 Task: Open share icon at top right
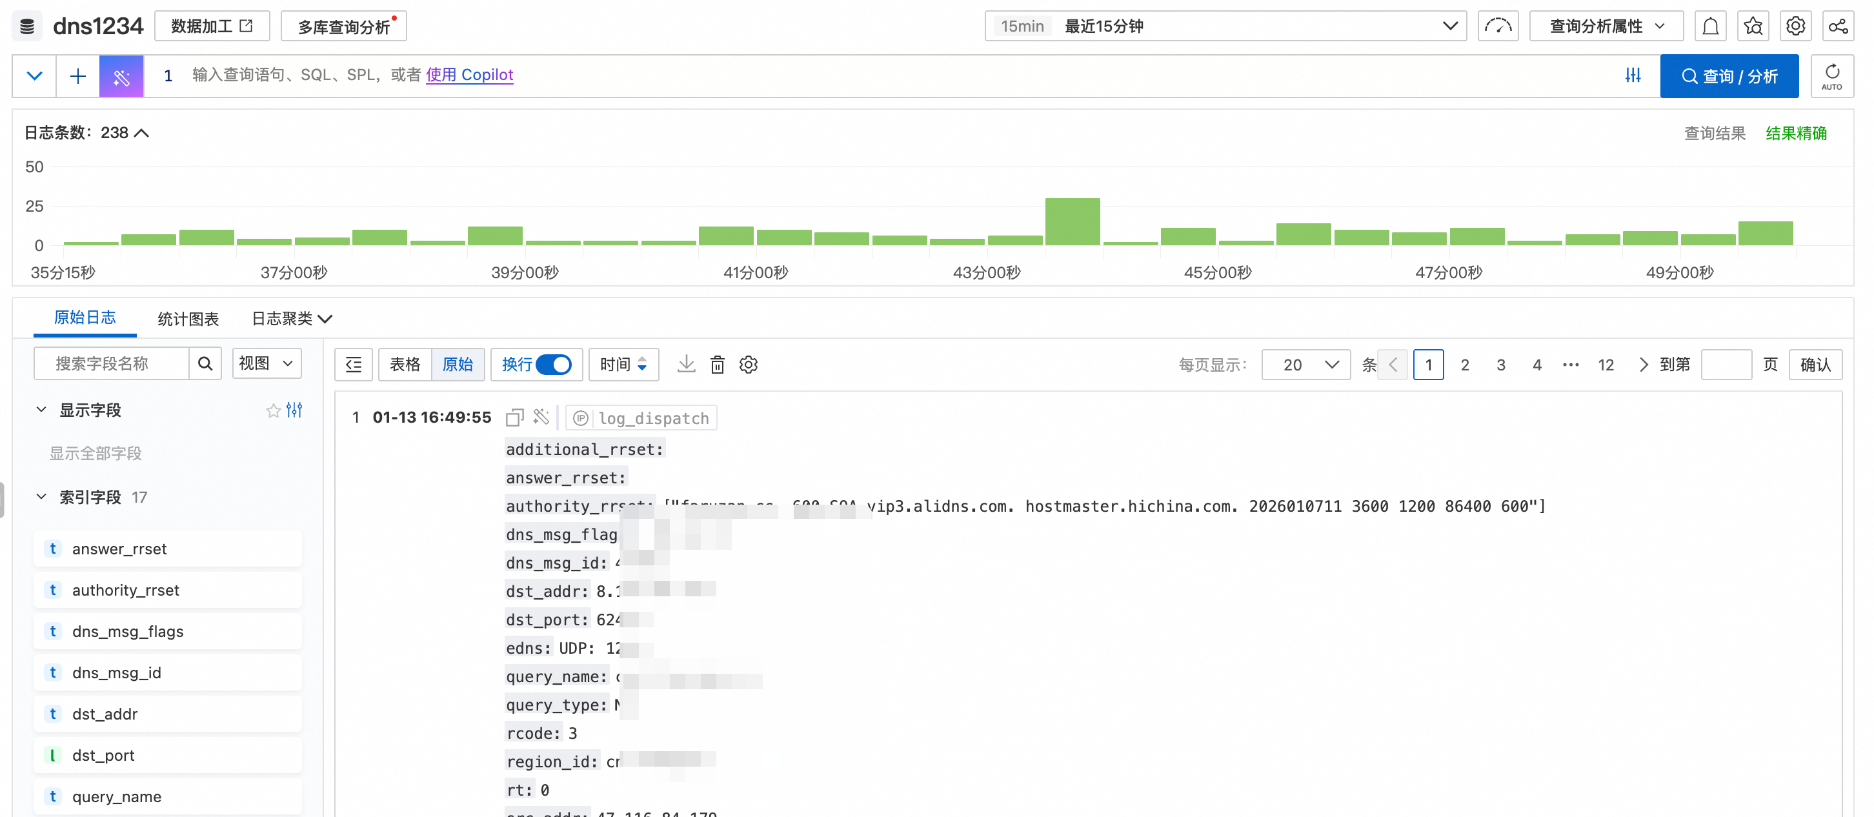click(1837, 26)
